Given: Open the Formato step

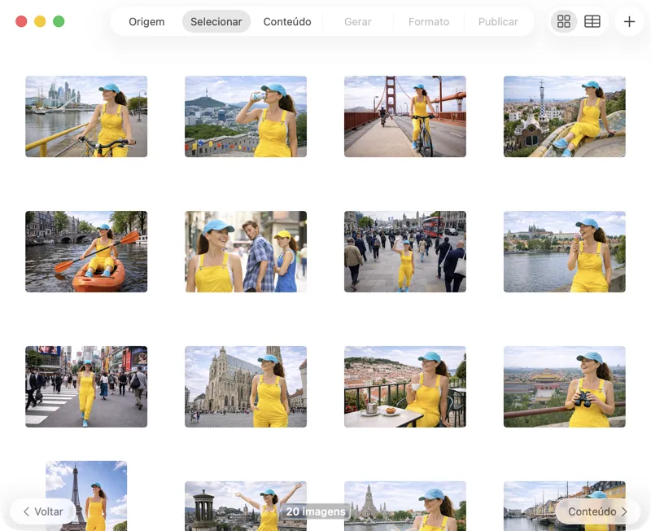Looking at the screenshot, I should 428,22.
